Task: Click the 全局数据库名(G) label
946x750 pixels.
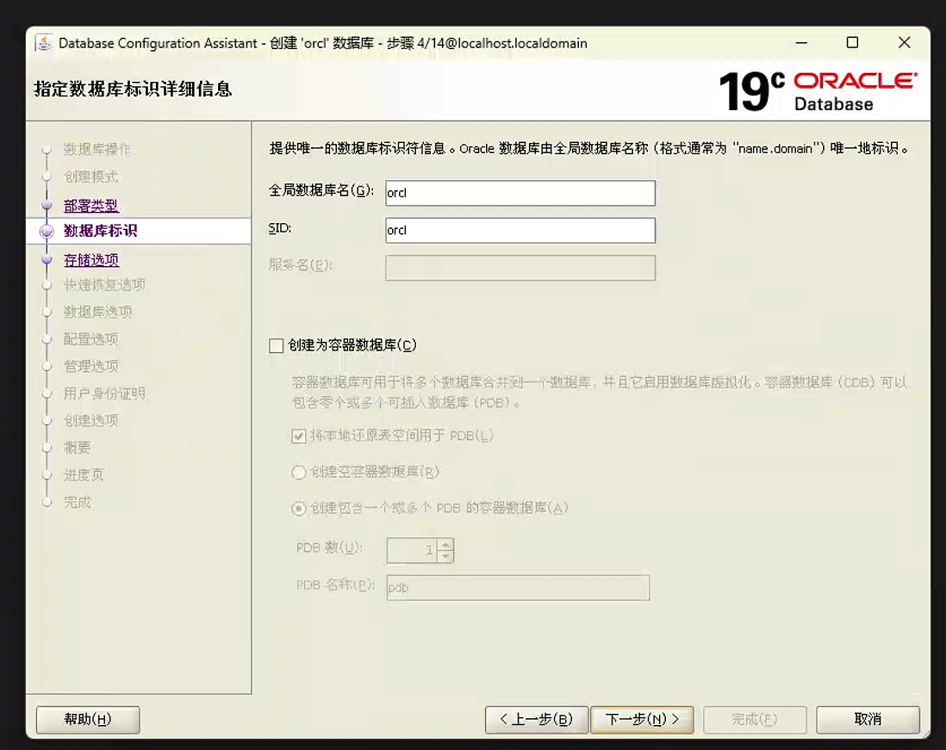Action: (x=321, y=190)
